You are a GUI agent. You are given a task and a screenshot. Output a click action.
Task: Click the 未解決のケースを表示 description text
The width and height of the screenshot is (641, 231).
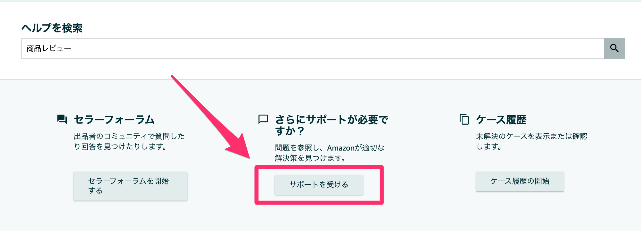point(532,141)
